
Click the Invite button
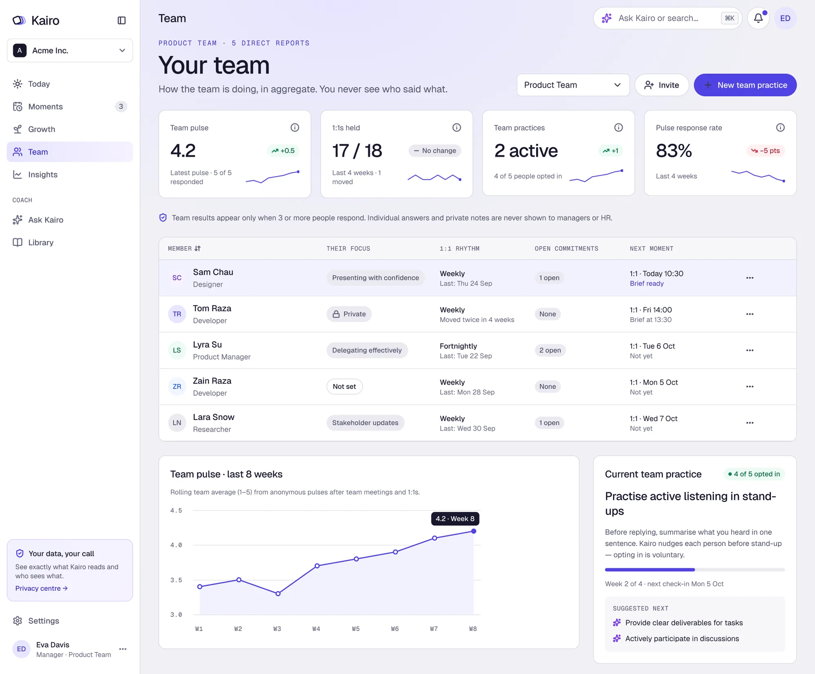pyautogui.click(x=661, y=85)
